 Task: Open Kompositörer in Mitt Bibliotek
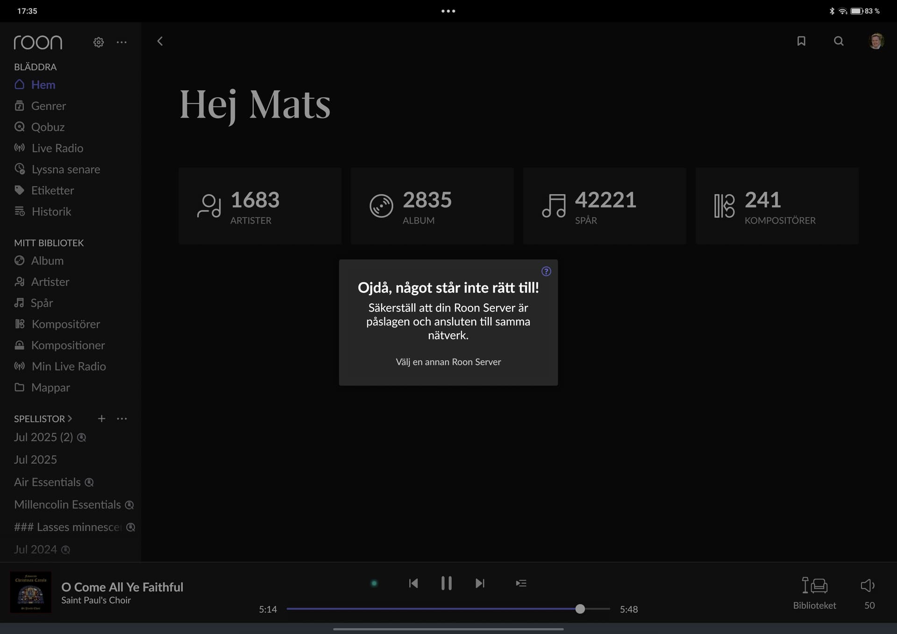(x=65, y=324)
